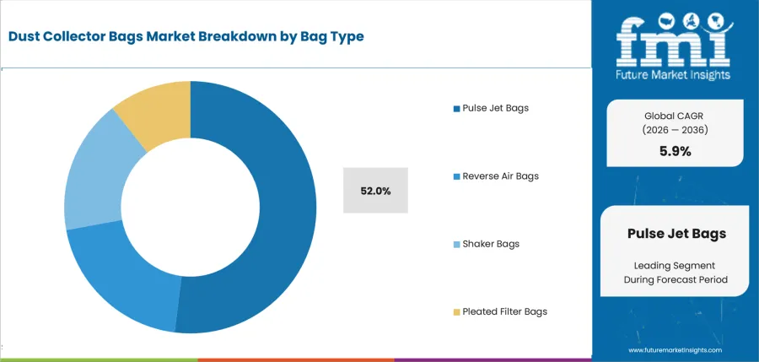This screenshot has width=759, height=362.
Task: Click the Shaker Bags legend square
Action: click(x=456, y=245)
